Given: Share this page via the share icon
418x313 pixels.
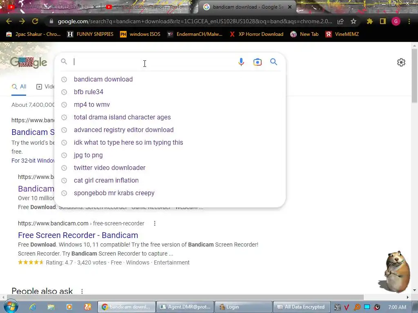Looking at the screenshot, I should tap(340, 21).
